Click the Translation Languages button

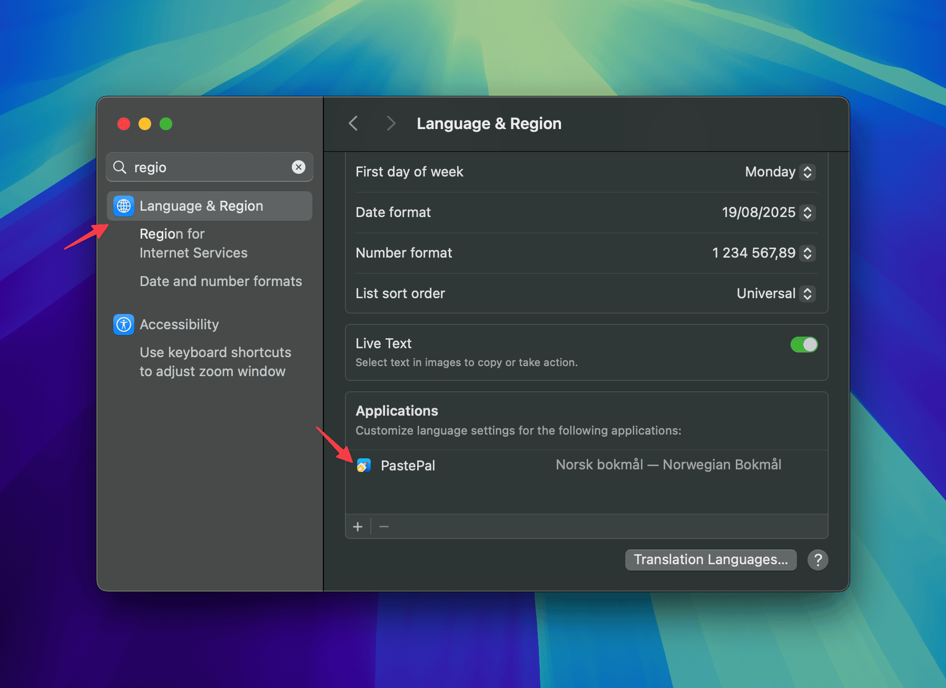pyautogui.click(x=711, y=559)
